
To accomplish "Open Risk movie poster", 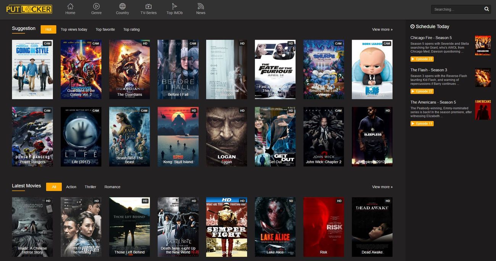I will 324,227.
